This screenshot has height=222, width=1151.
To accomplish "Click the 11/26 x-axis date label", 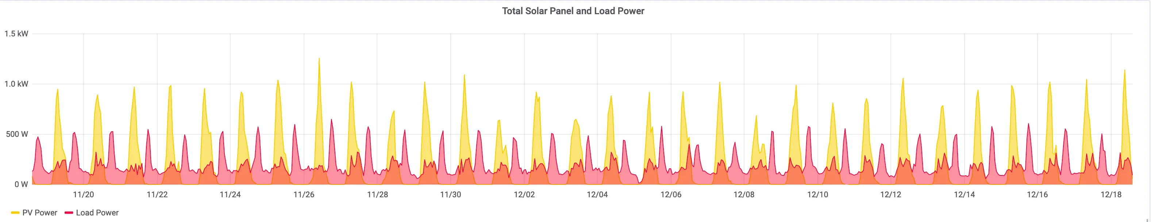I will (304, 194).
